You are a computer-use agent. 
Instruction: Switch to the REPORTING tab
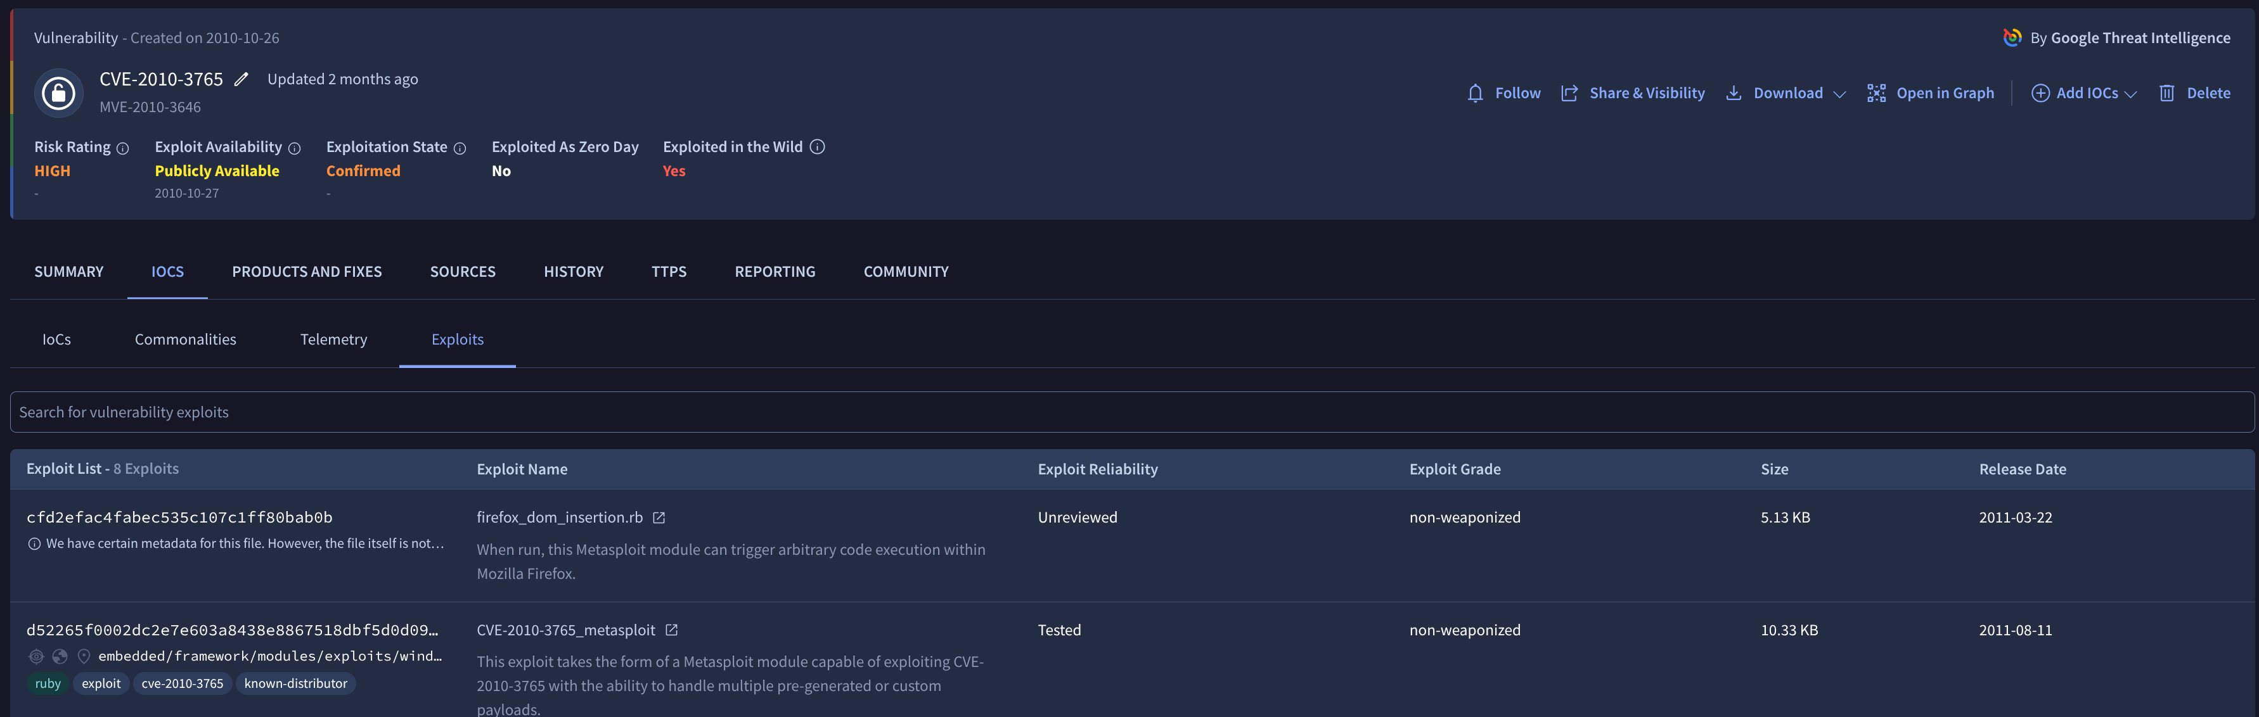click(775, 272)
